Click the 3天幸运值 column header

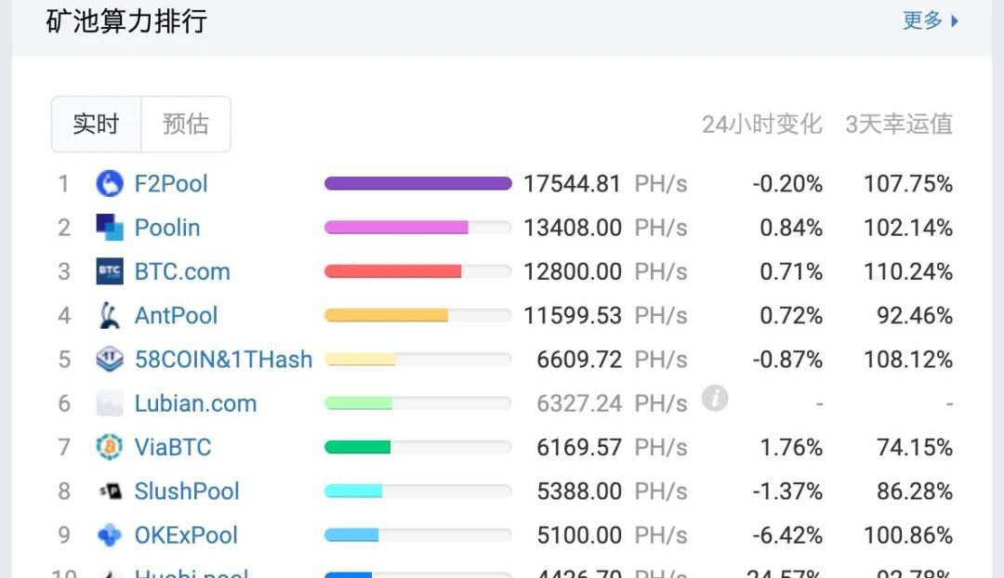point(898,125)
